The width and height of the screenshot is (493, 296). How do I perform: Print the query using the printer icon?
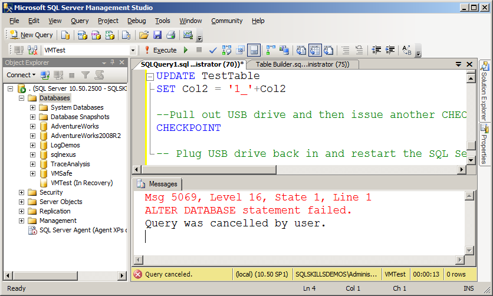click(171, 35)
